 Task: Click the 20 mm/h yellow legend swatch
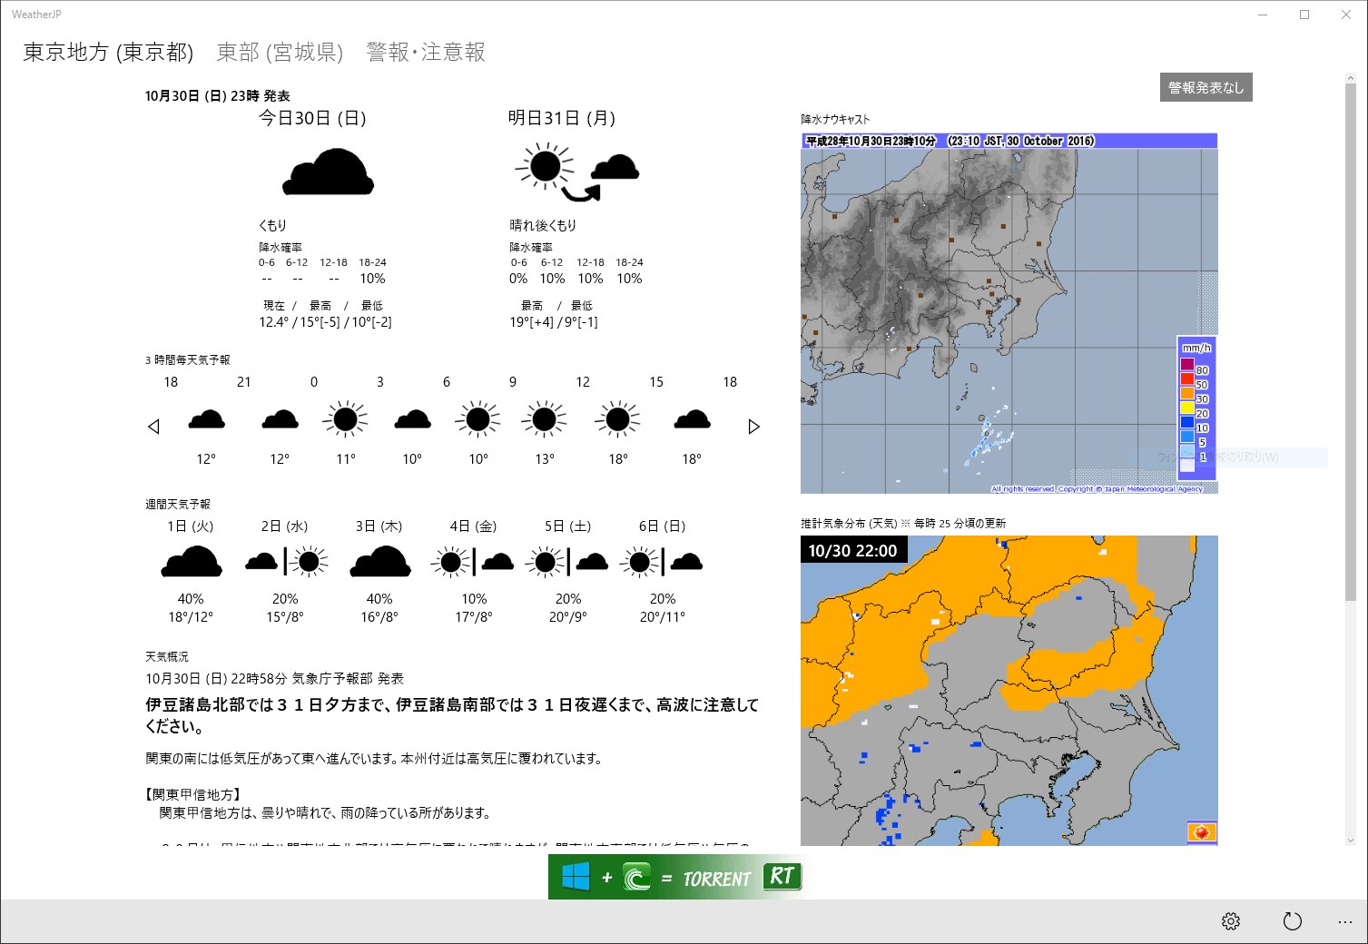(x=1186, y=408)
